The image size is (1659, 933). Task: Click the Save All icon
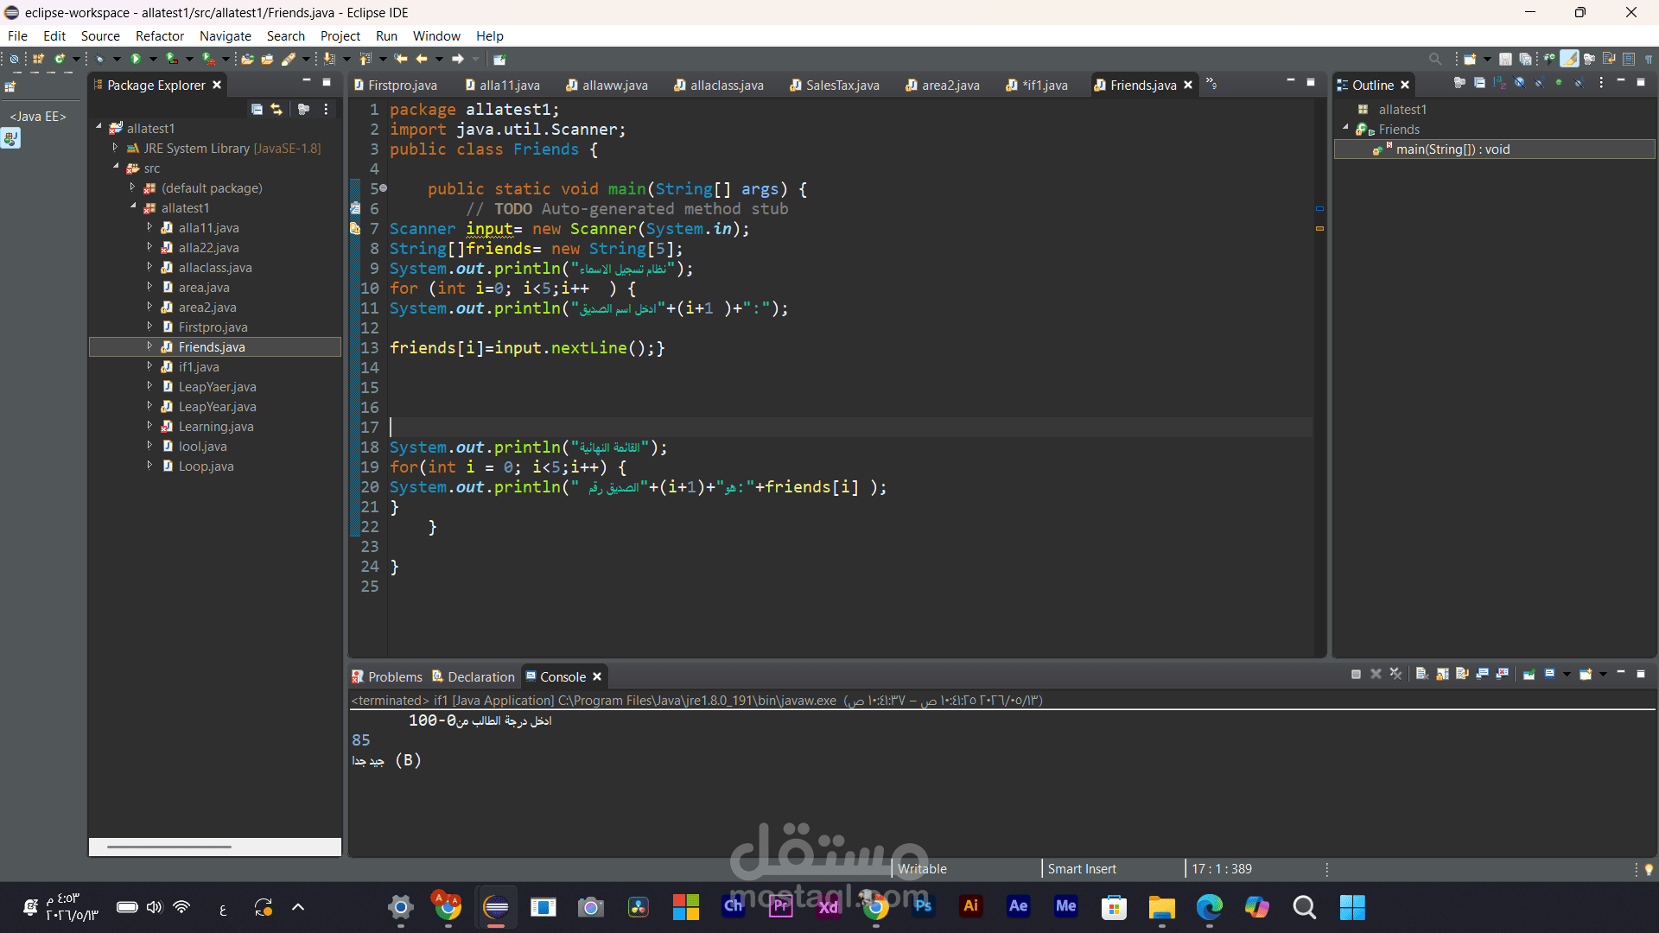(1525, 59)
